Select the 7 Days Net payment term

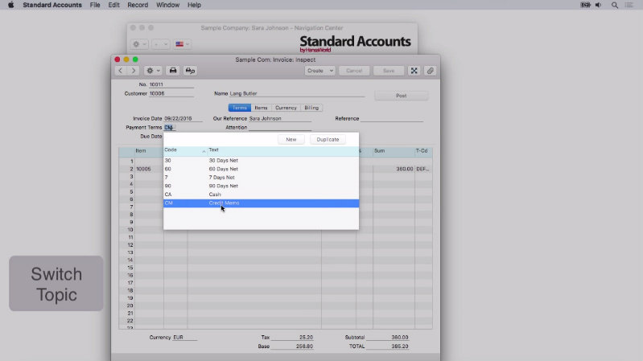click(x=261, y=178)
